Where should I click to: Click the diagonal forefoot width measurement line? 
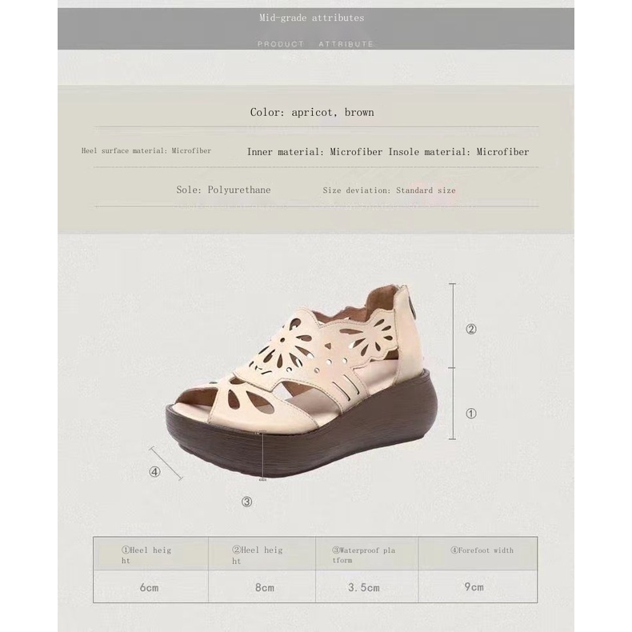coord(166,465)
